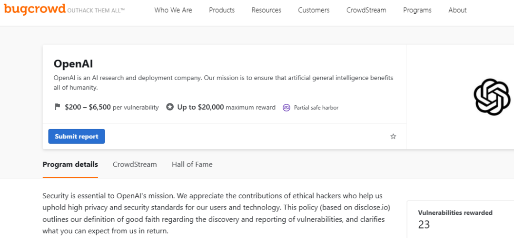The height and width of the screenshot is (238, 514).
Task: Expand the Who We Are menu
Action: pos(173,10)
